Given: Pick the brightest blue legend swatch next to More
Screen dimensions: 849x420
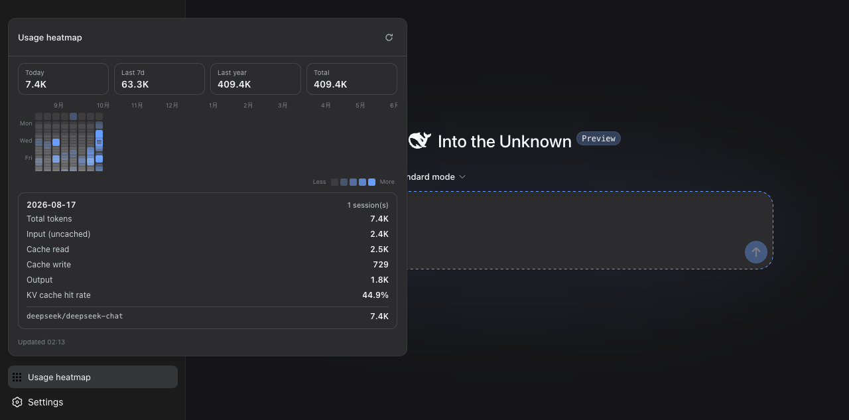Looking at the screenshot, I should coord(372,182).
